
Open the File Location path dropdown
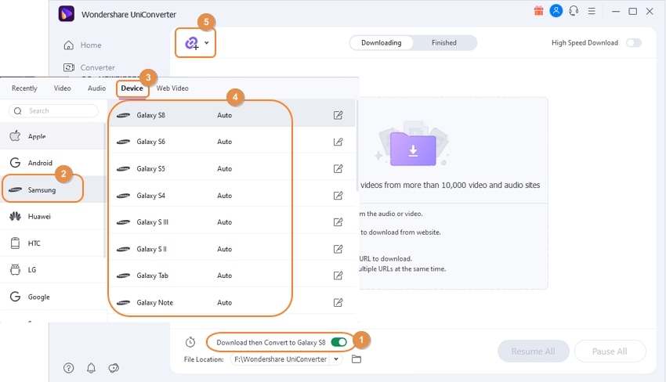pos(336,359)
